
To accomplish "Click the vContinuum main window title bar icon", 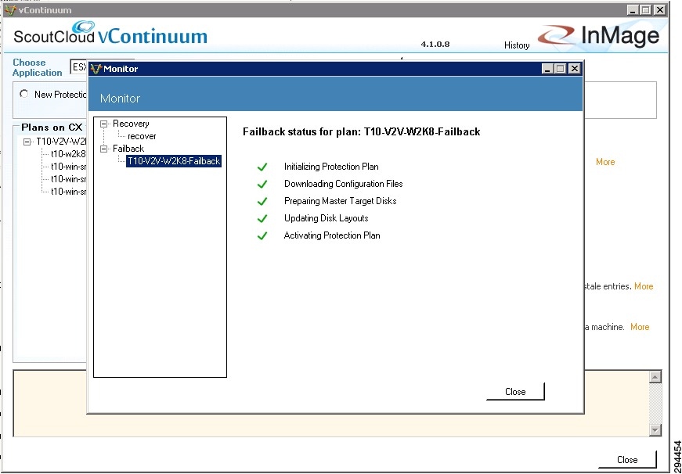I will point(10,9).
